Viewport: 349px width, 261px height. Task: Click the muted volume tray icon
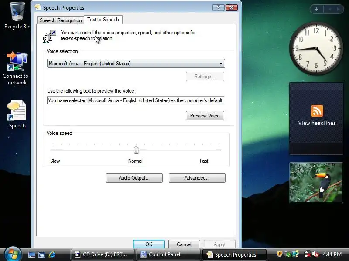pyautogui.click(x=315, y=254)
